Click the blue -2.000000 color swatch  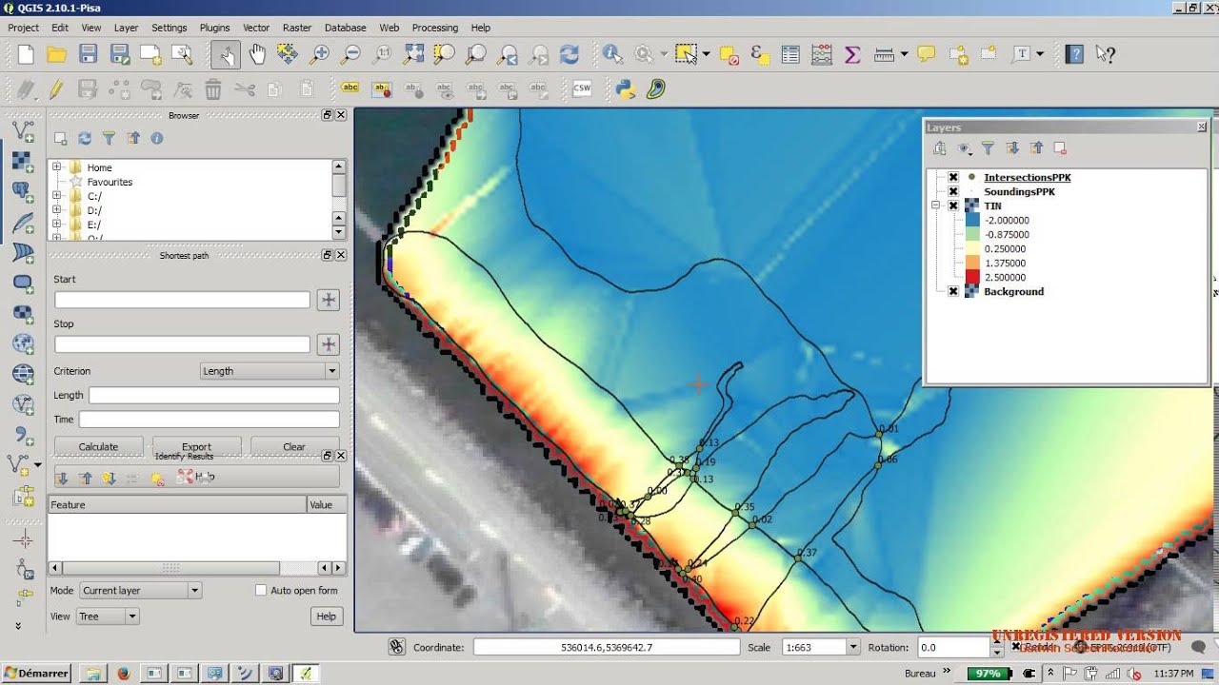coord(971,220)
